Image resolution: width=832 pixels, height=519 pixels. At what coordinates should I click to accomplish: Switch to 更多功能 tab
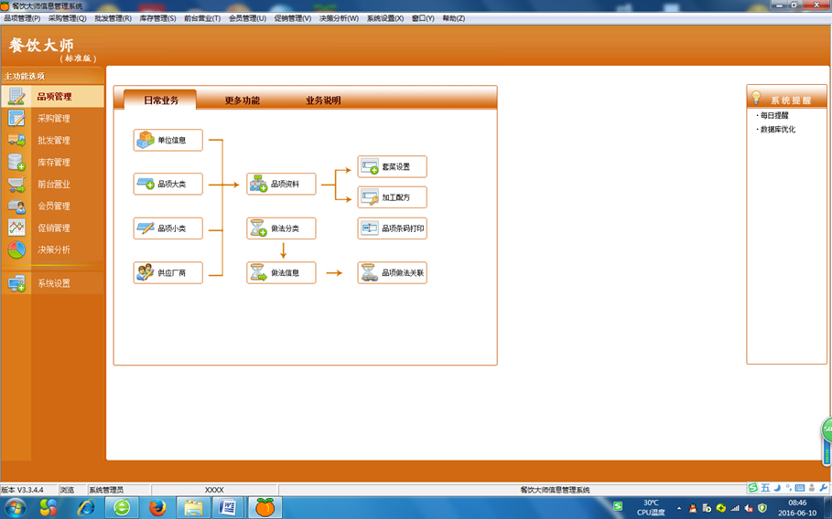pyautogui.click(x=243, y=101)
